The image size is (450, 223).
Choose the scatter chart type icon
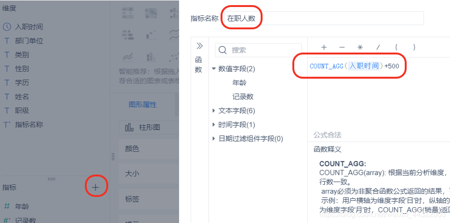[174, 57]
